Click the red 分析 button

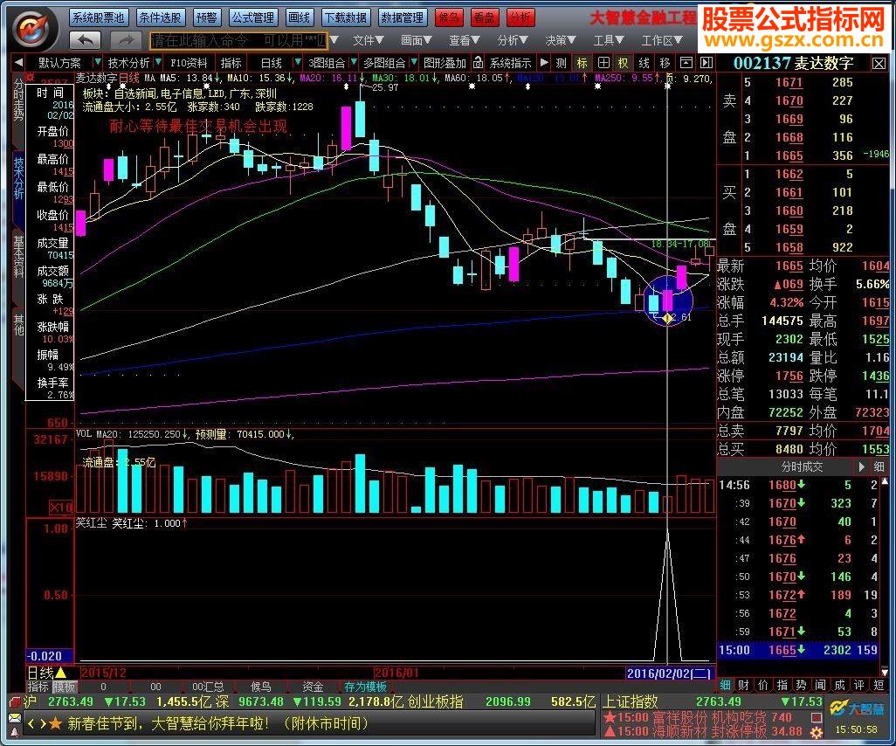click(x=520, y=17)
